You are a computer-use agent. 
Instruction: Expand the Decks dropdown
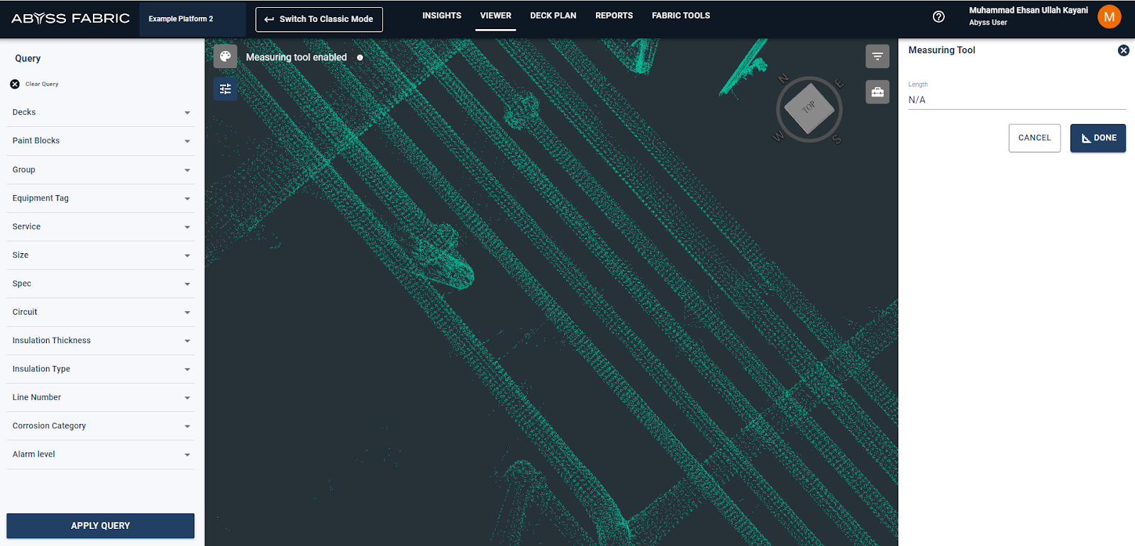pyautogui.click(x=100, y=113)
